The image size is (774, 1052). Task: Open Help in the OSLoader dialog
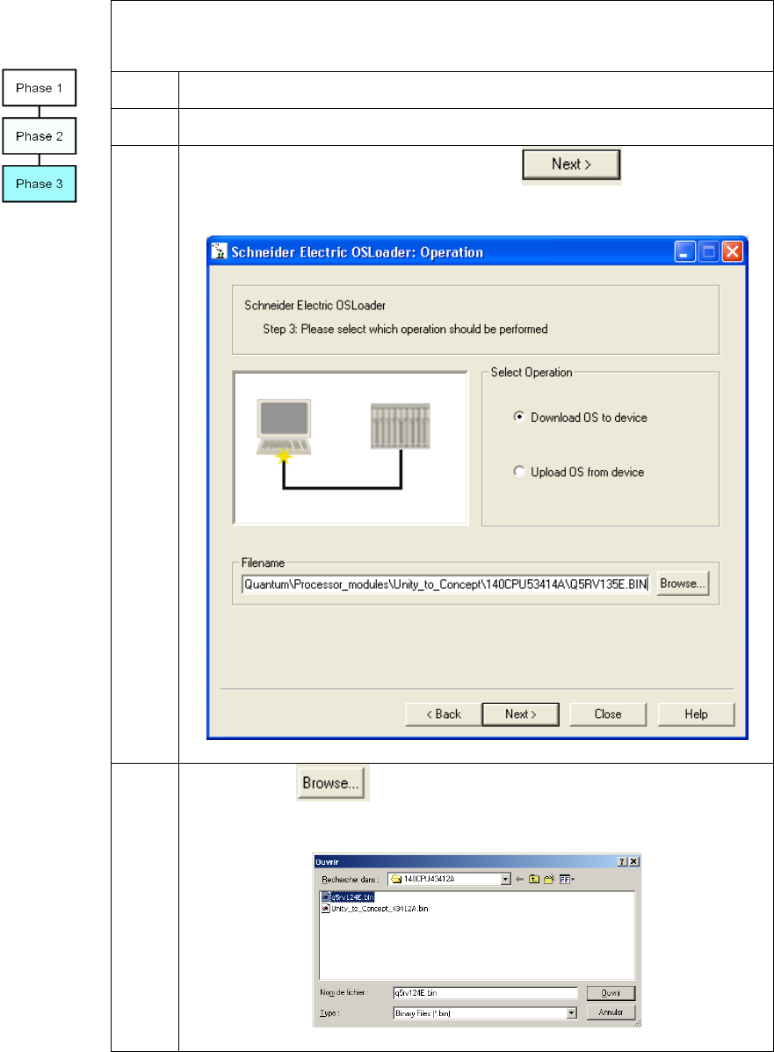tap(696, 715)
